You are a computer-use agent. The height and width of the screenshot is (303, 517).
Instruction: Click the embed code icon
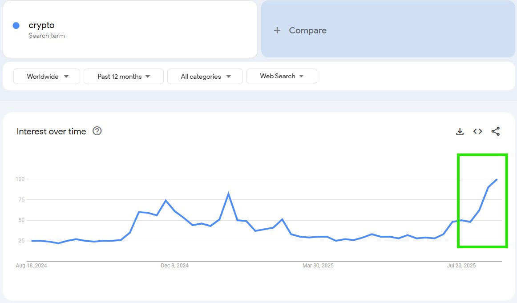click(x=477, y=131)
